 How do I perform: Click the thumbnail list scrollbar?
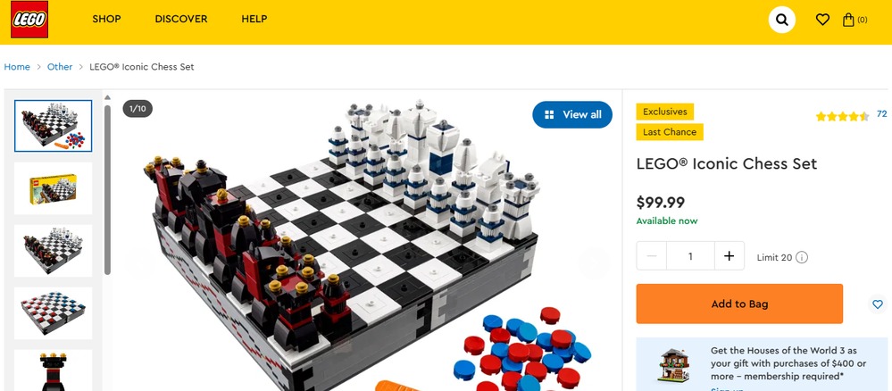(107, 187)
